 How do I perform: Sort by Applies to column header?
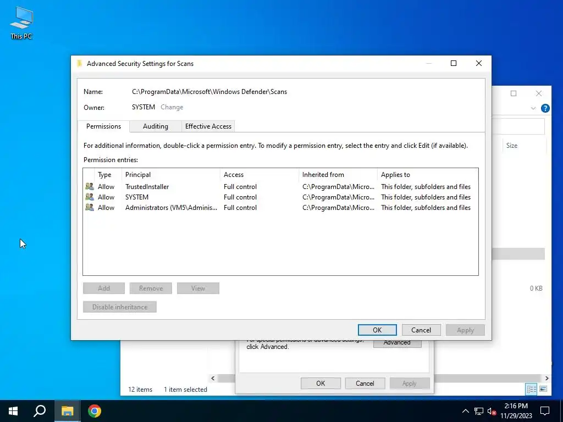(x=428, y=175)
